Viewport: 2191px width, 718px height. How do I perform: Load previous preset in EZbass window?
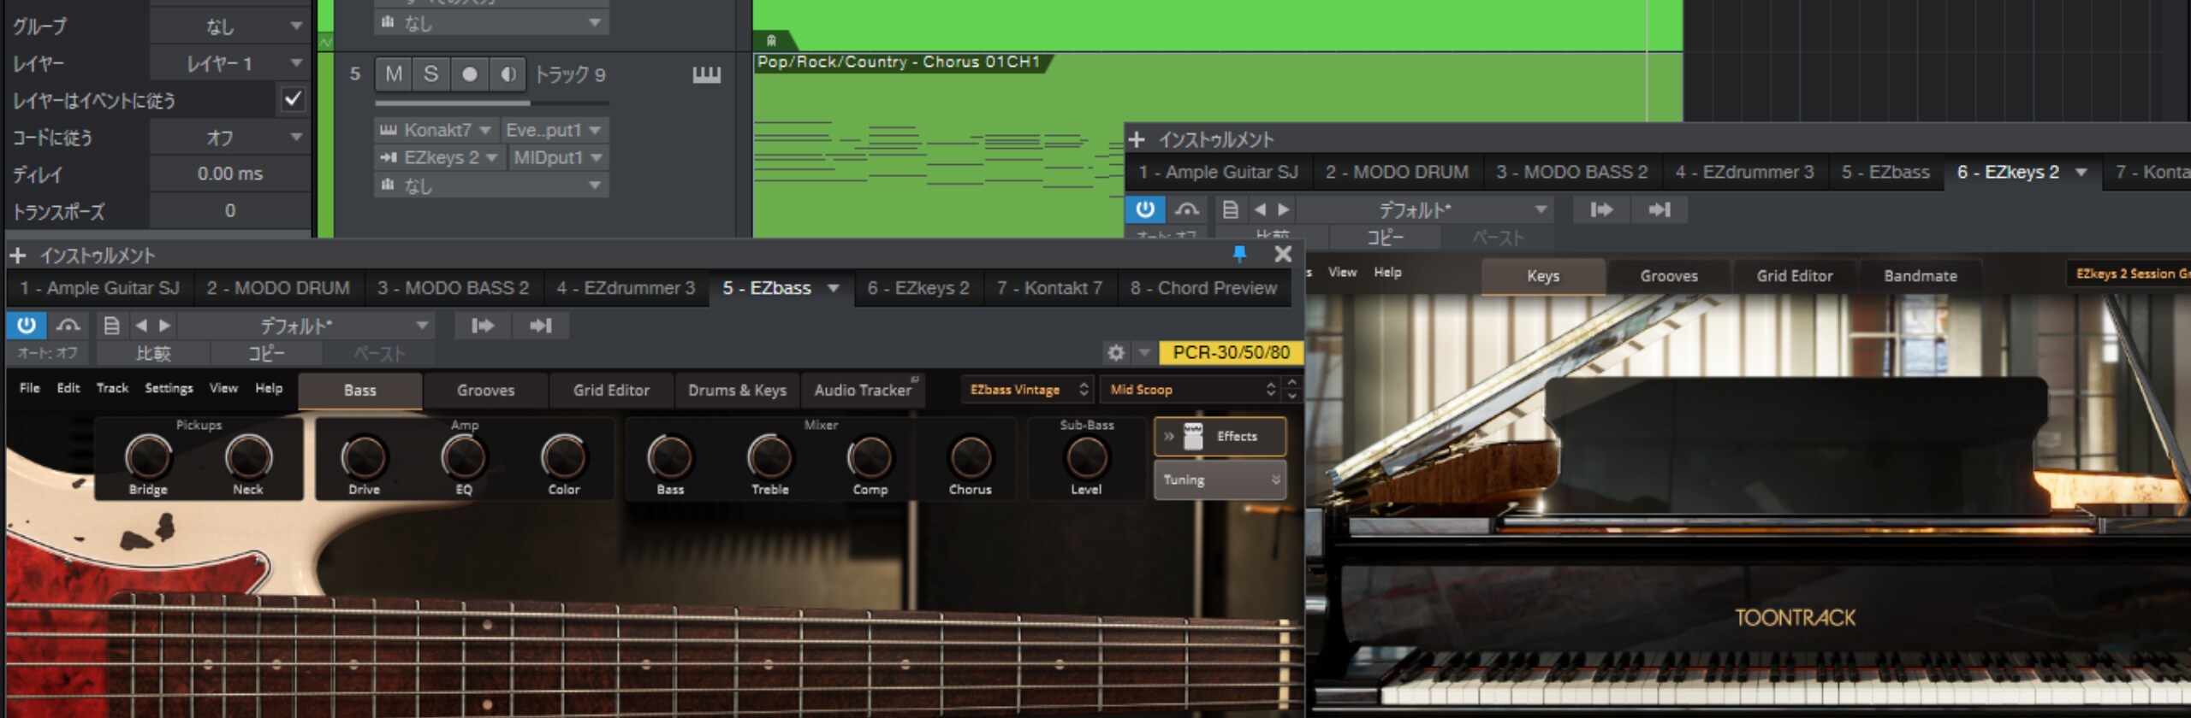click(x=141, y=326)
